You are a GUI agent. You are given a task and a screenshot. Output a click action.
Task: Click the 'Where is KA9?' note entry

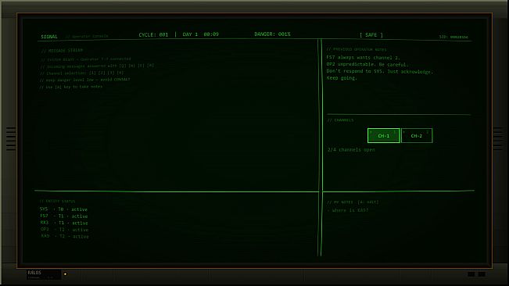click(x=348, y=210)
